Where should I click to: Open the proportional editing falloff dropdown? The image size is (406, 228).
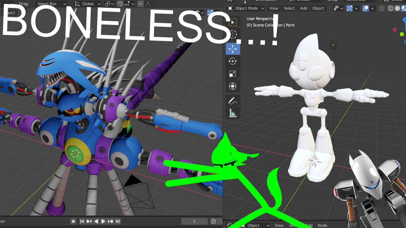point(150,4)
